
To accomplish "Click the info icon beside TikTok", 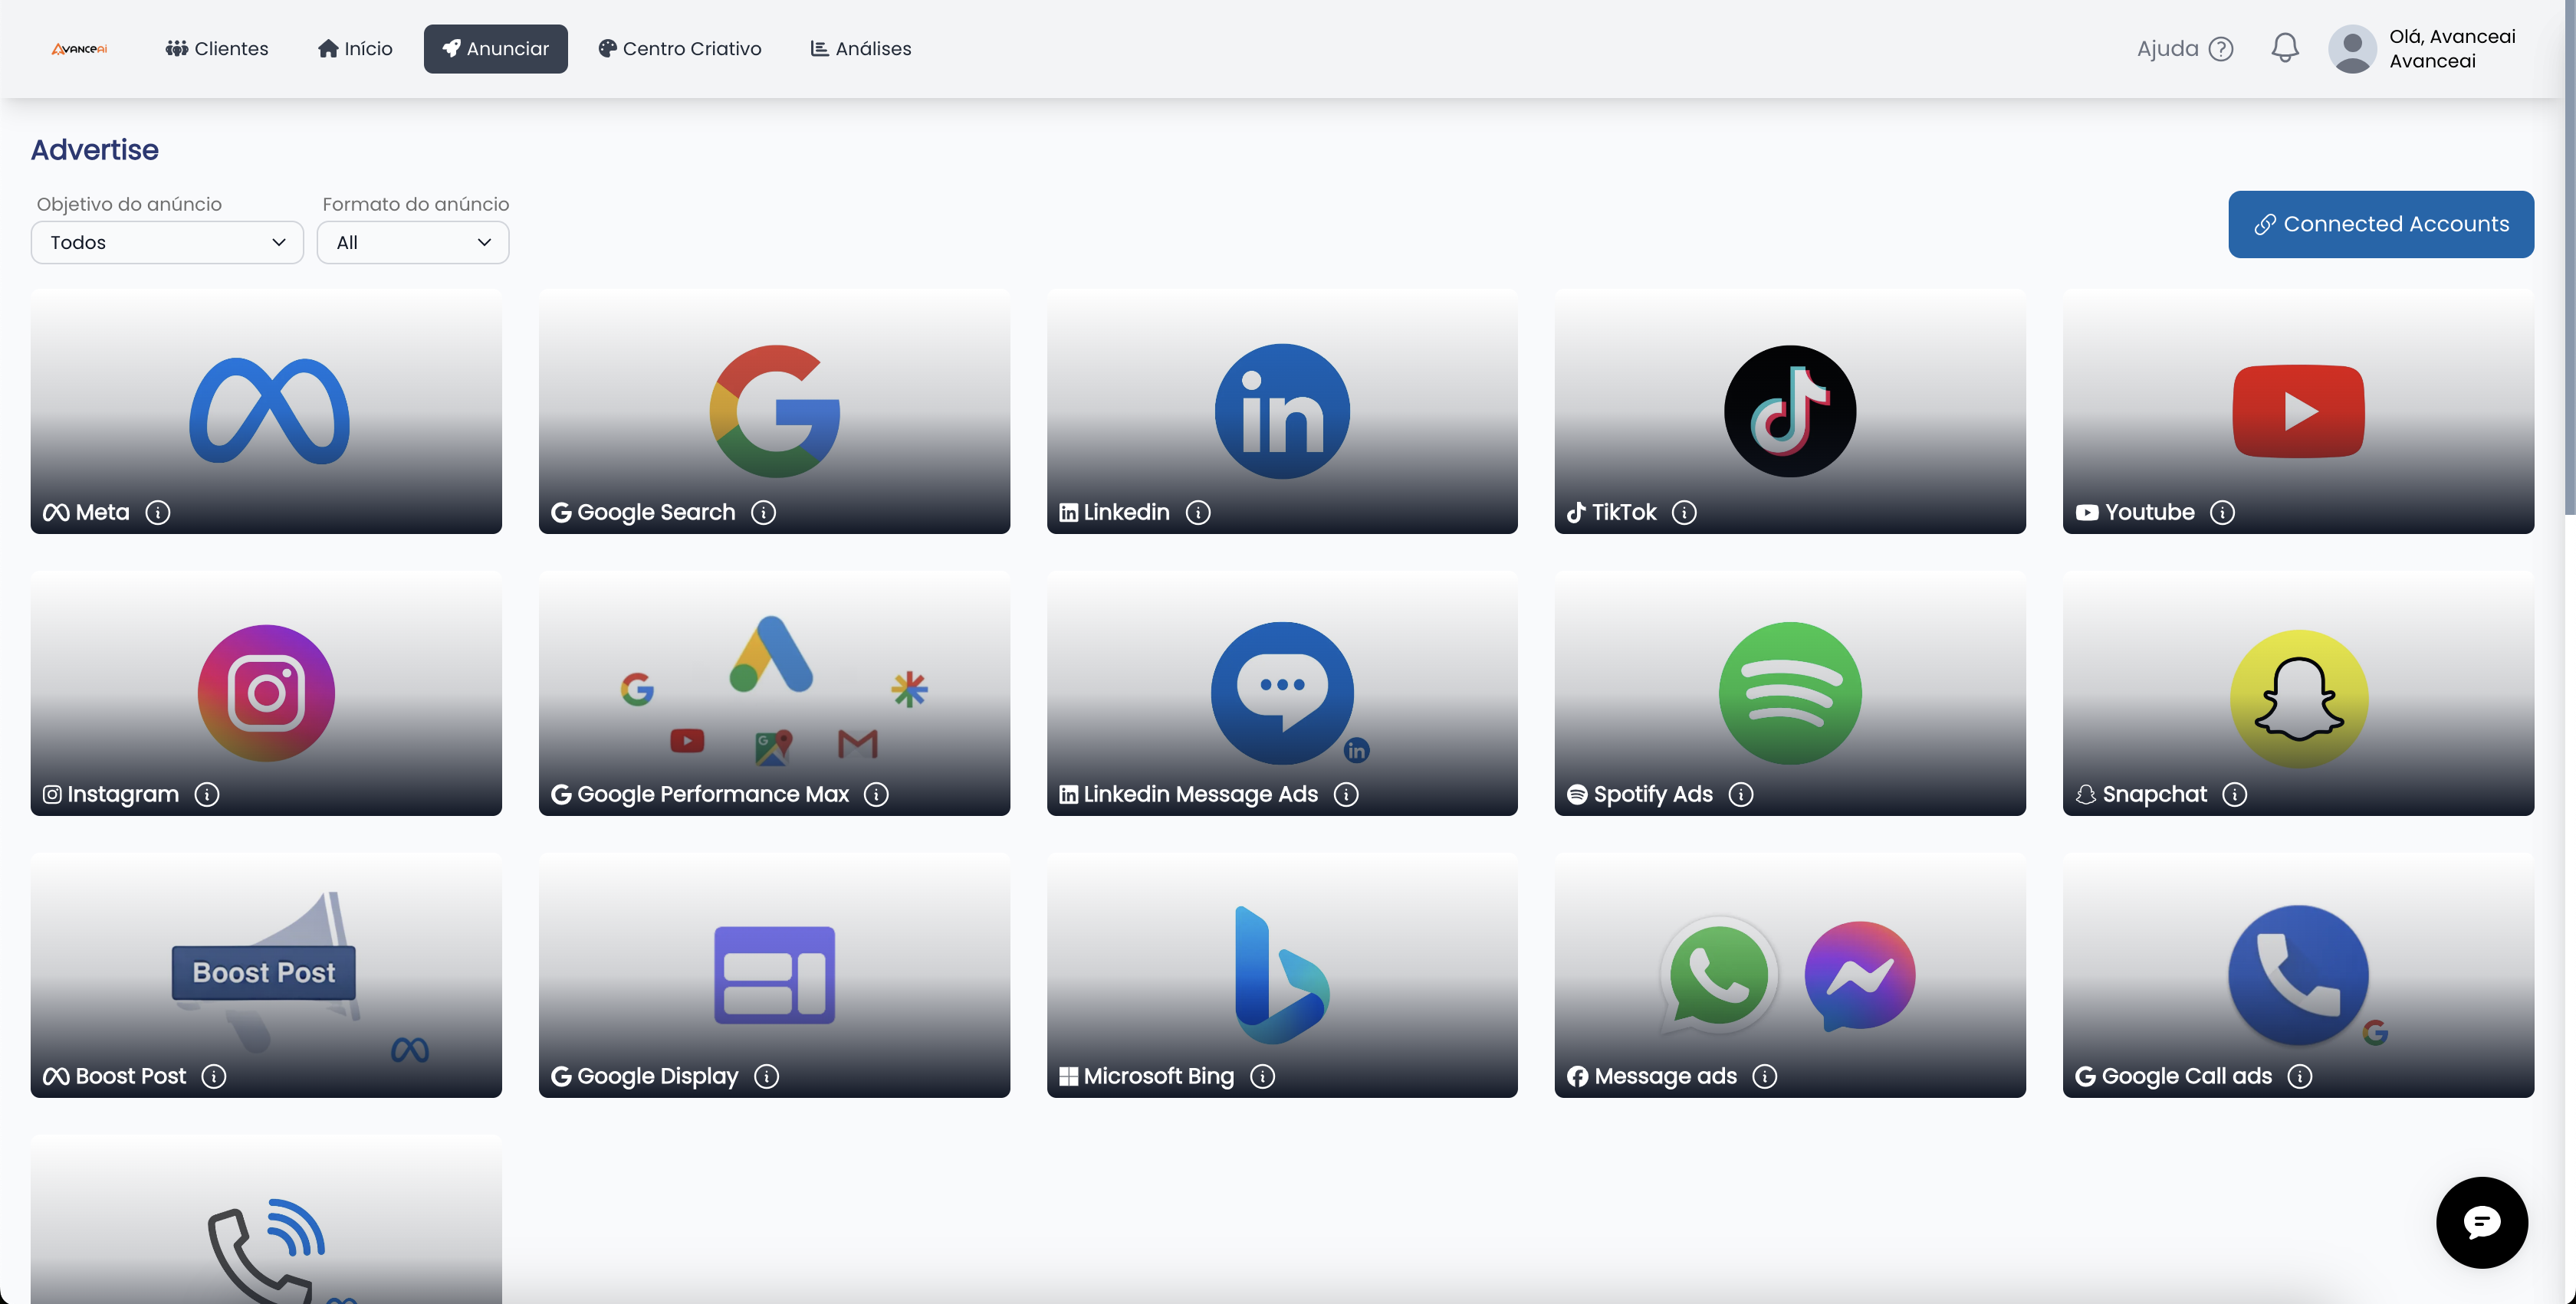I will [1684, 513].
